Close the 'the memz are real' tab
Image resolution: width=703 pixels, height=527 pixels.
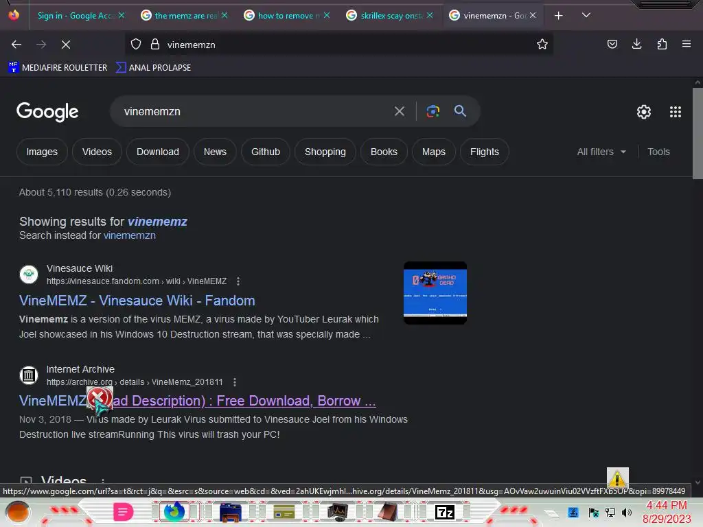(224, 15)
